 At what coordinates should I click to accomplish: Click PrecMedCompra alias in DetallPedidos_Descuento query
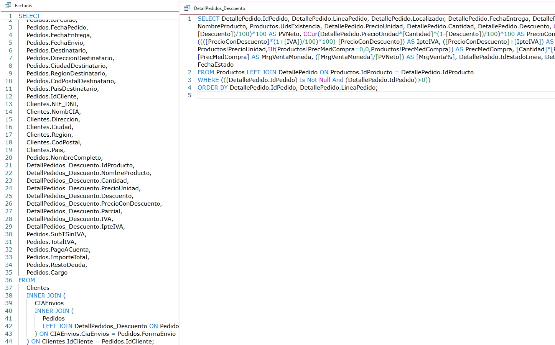pos(489,49)
